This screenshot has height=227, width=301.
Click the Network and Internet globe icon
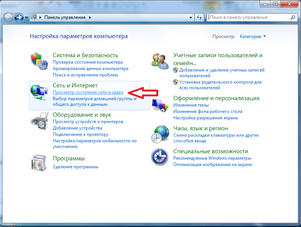click(x=40, y=92)
